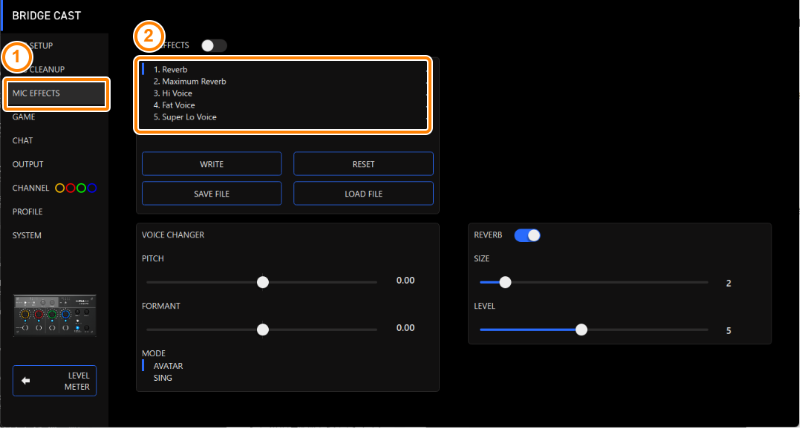Click the green channel circle icon
The image size is (802, 429).
pyautogui.click(x=81, y=189)
